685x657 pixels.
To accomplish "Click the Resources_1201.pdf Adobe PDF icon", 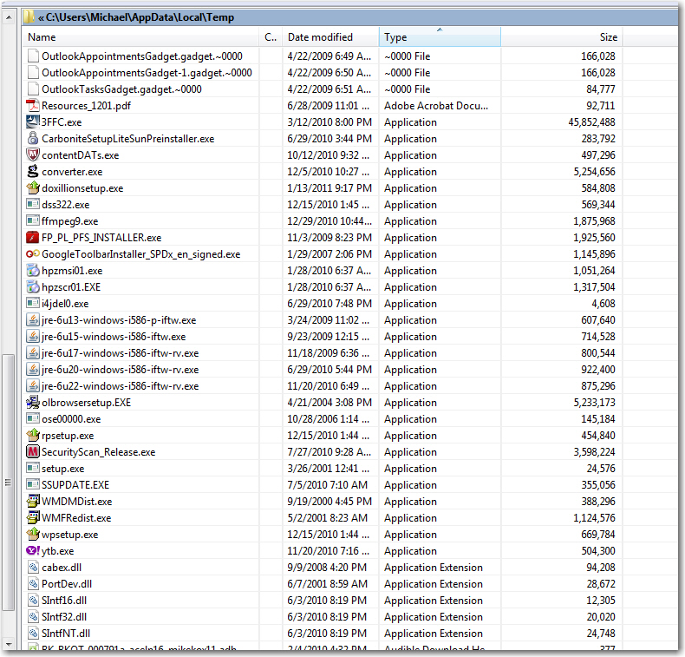I will click(33, 106).
